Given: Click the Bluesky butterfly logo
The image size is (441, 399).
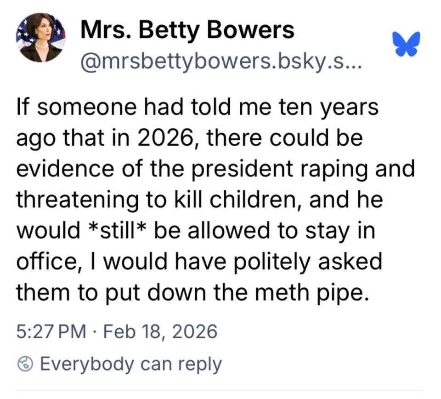Looking at the screenshot, I should pyautogui.click(x=407, y=44).
